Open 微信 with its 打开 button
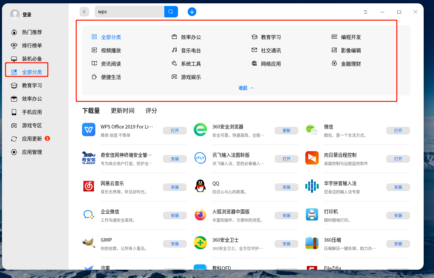Image resolution: width=434 pixels, height=278 pixels. pyautogui.click(x=398, y=131)
